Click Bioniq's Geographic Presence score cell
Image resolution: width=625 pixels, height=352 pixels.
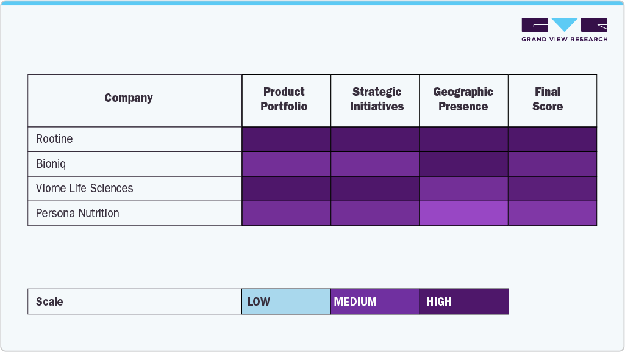point(464,164)
